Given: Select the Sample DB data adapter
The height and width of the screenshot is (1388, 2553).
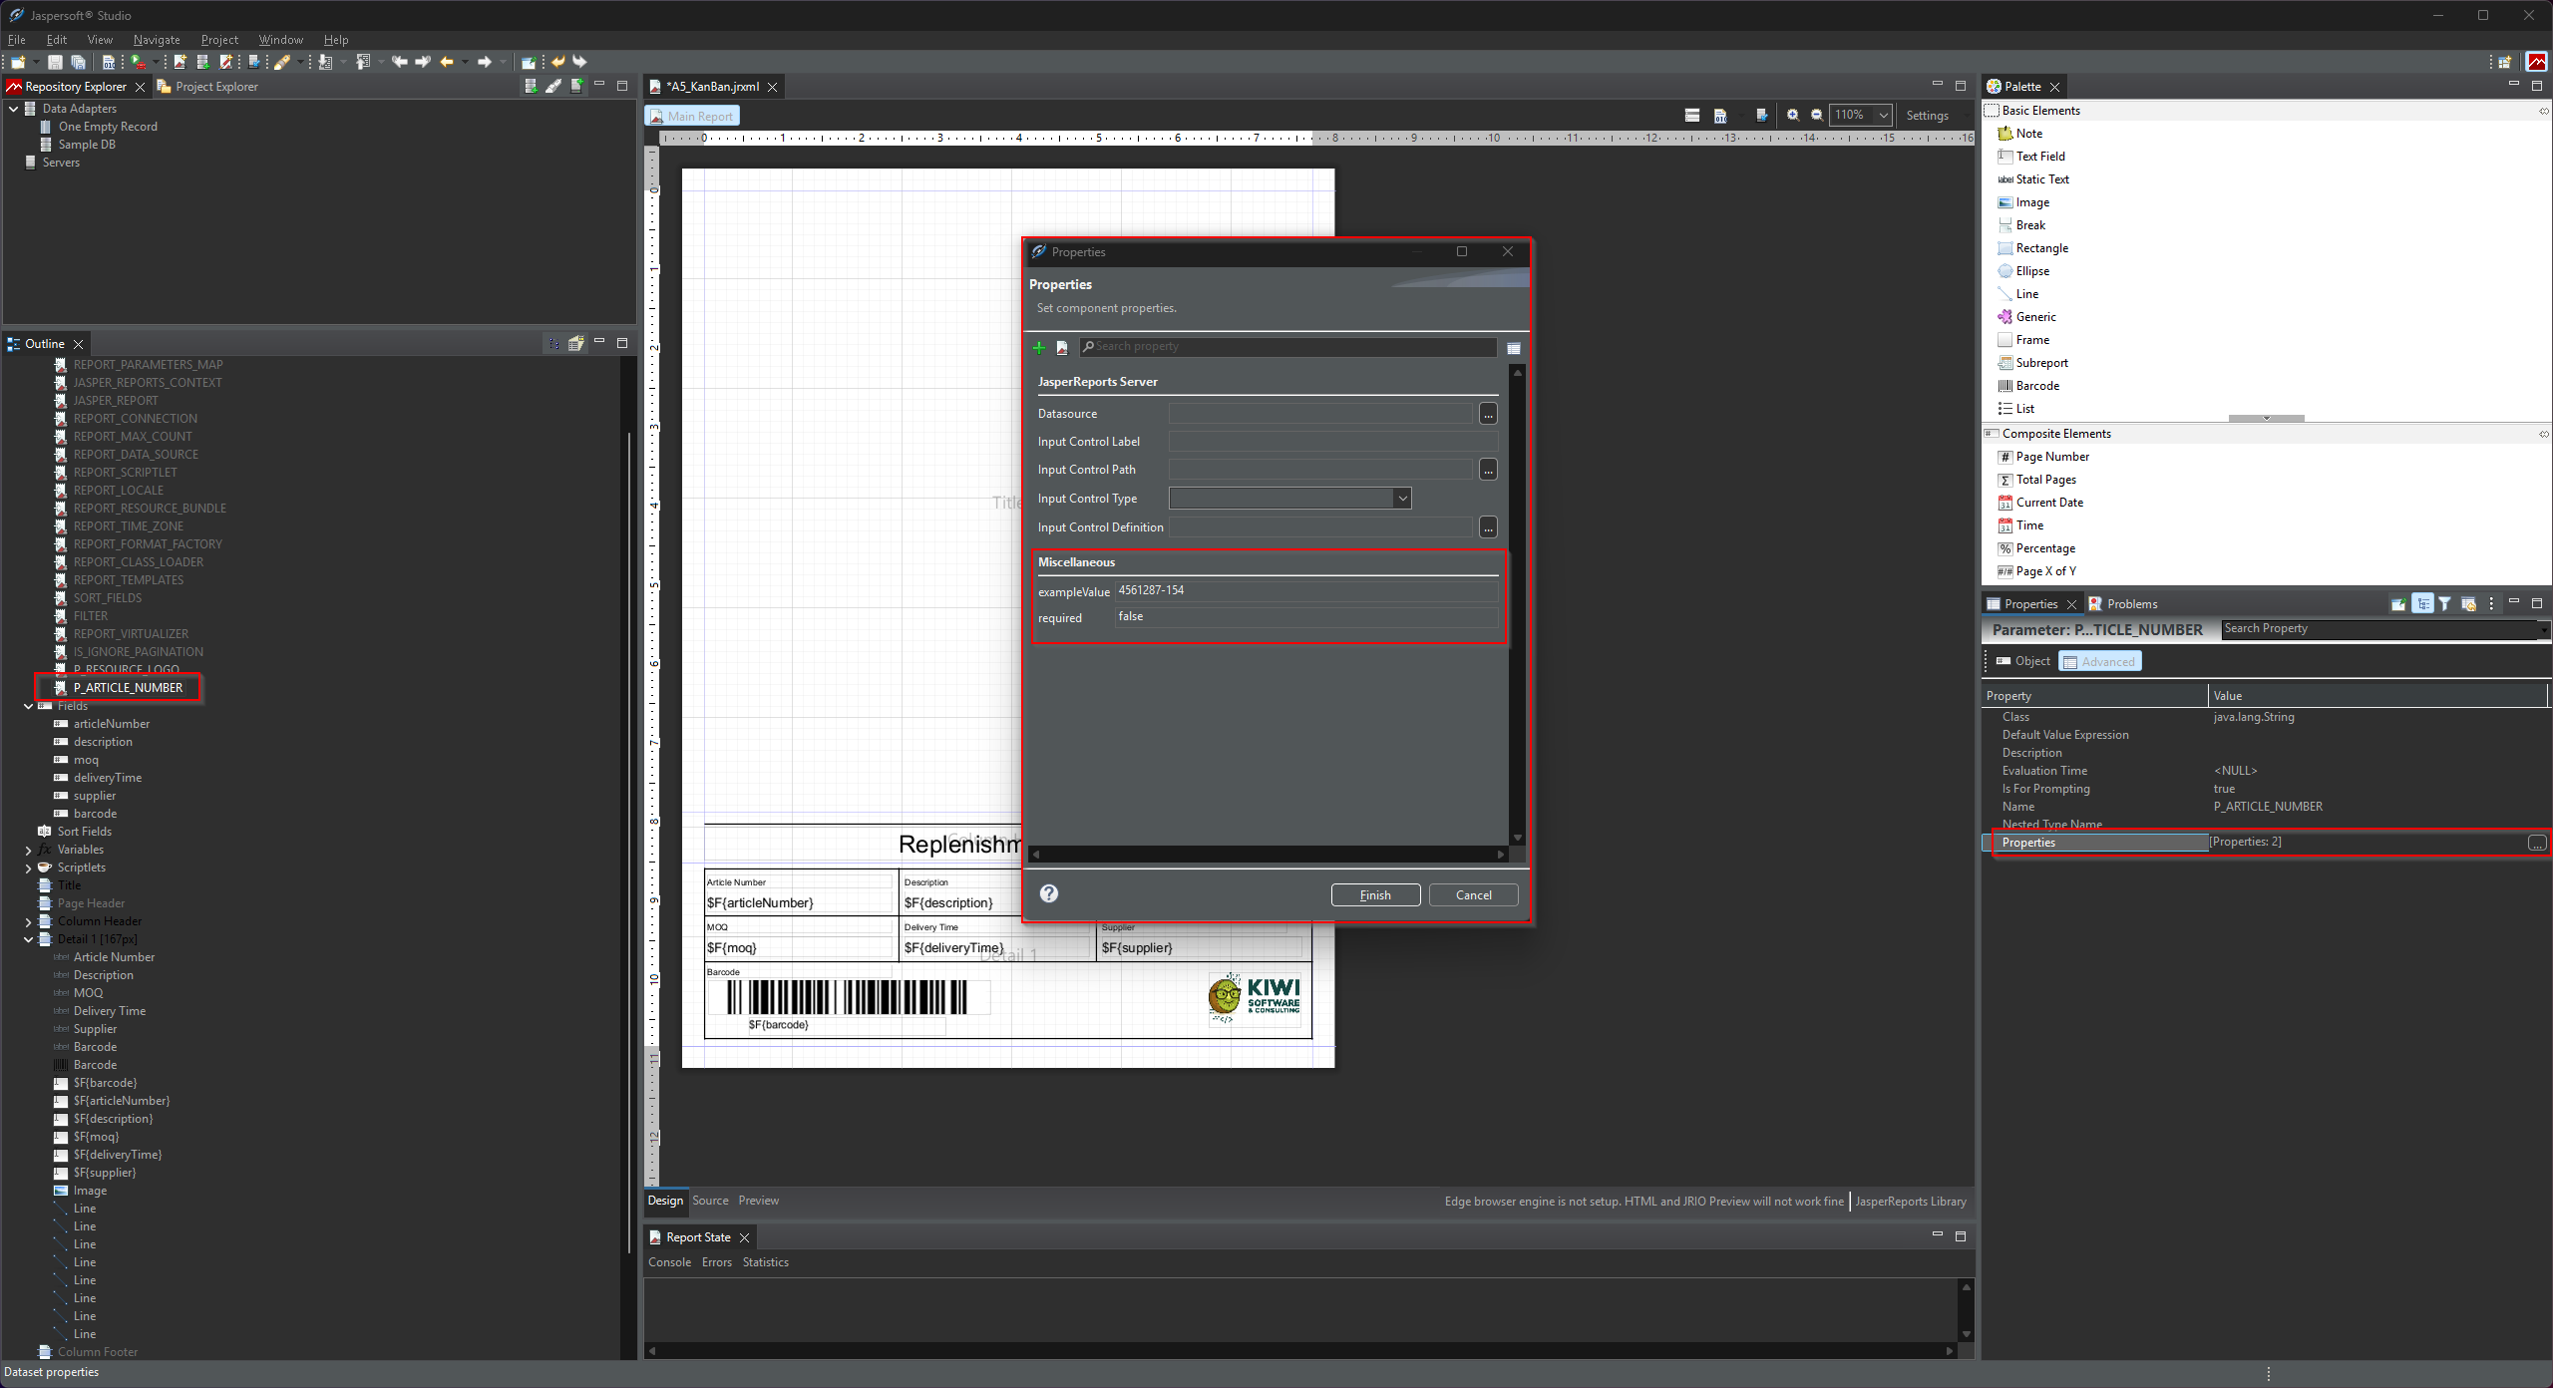Looking at the screenshot, I should tap(87, 145).
